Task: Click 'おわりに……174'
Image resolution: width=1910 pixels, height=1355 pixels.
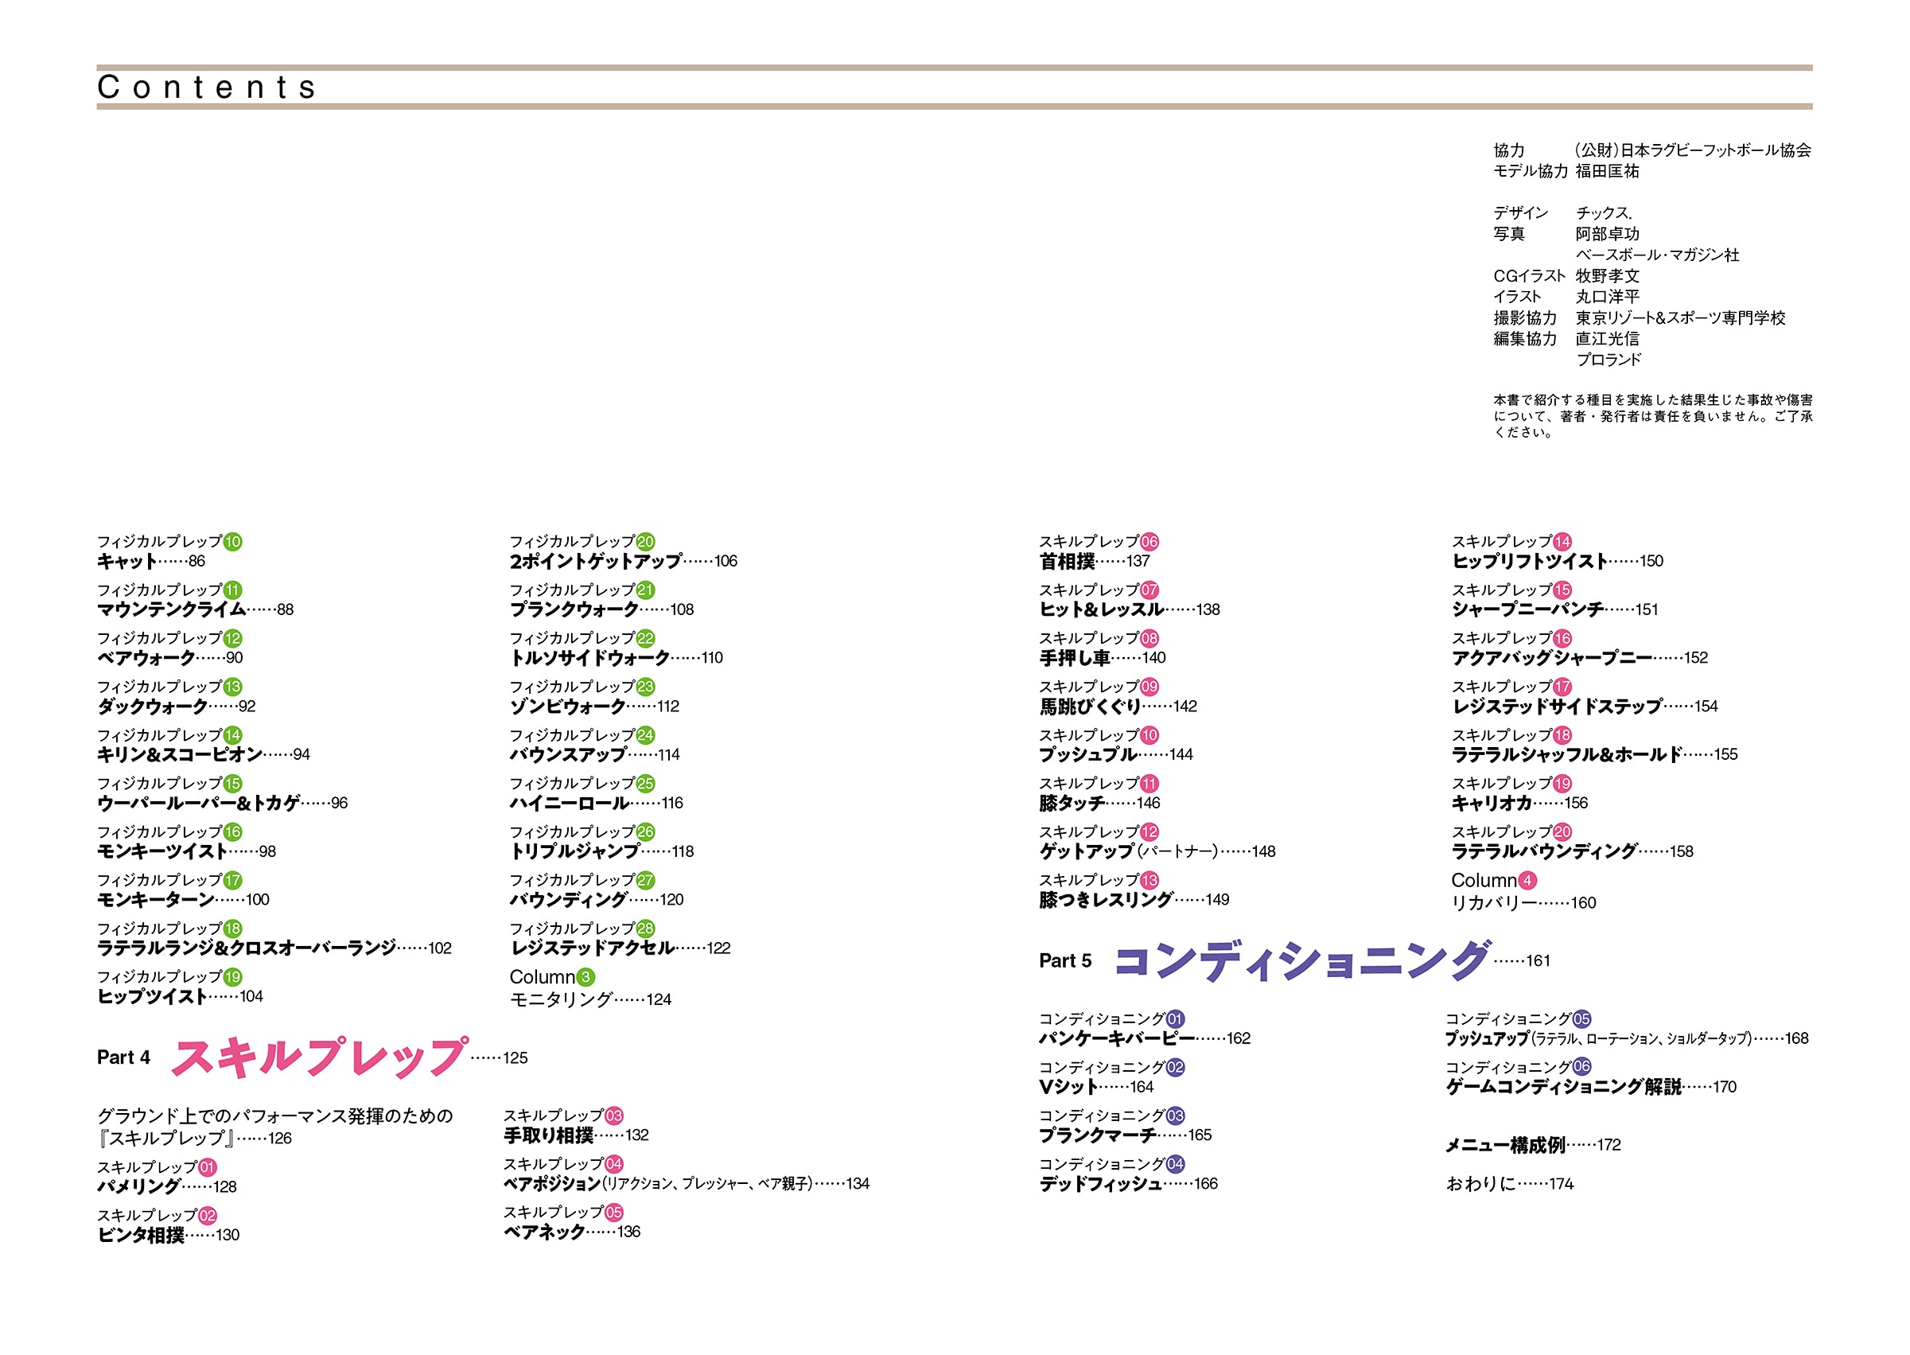Action: point(1510,1183)
